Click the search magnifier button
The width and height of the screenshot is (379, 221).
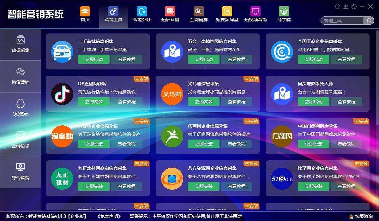coord(369,21)
